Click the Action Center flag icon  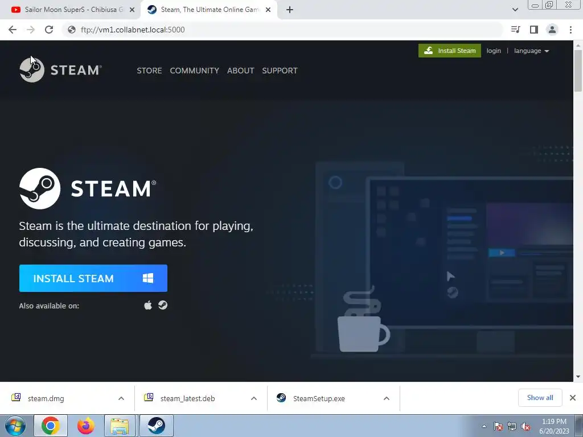[x=498, y=427]
